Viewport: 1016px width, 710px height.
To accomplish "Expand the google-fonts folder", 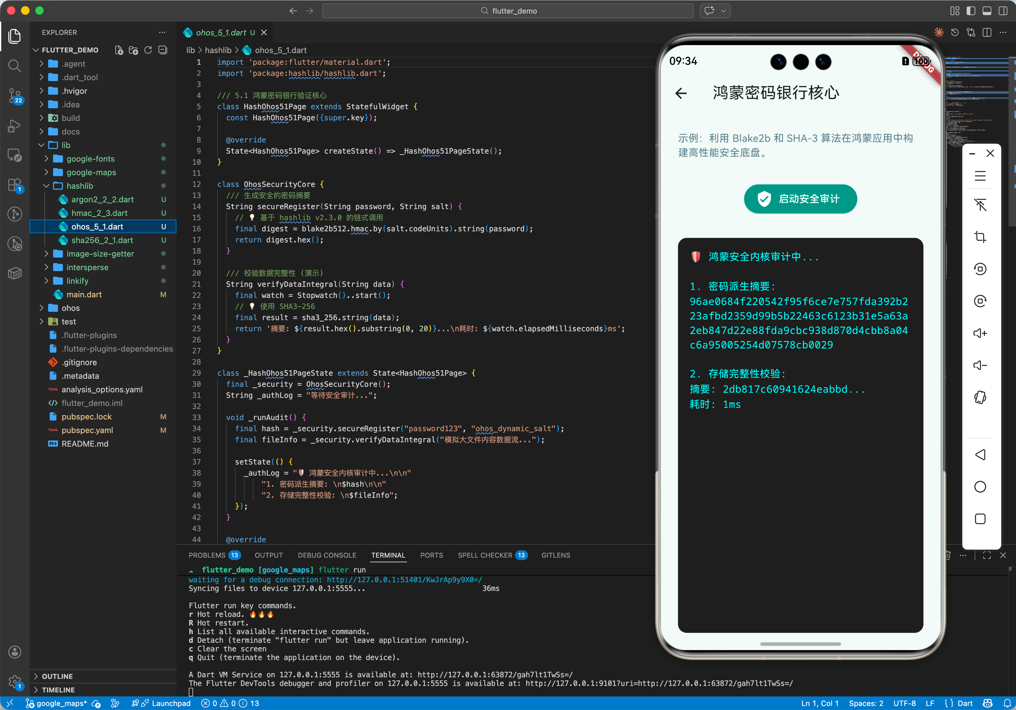I will [x=90, y=158].
